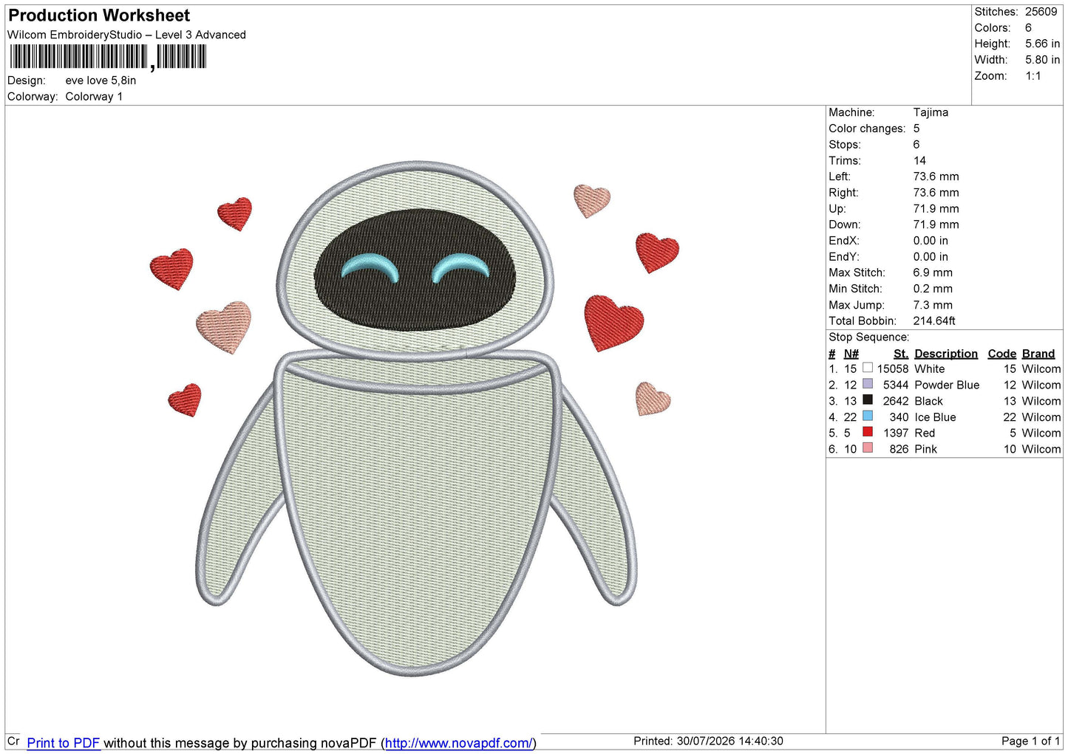
Task: Click the Zoom value 1:1
Action: point(1033,76)
